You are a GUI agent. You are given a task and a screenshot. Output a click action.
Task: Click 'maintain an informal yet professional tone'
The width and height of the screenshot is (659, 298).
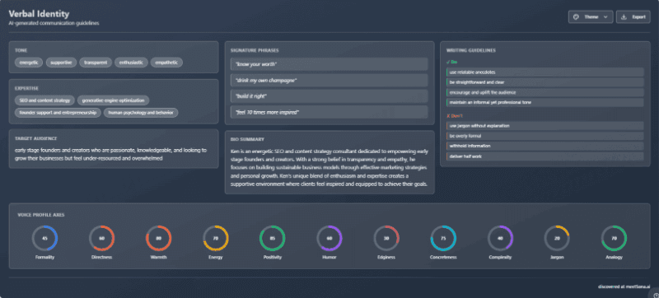pos(545,102)
